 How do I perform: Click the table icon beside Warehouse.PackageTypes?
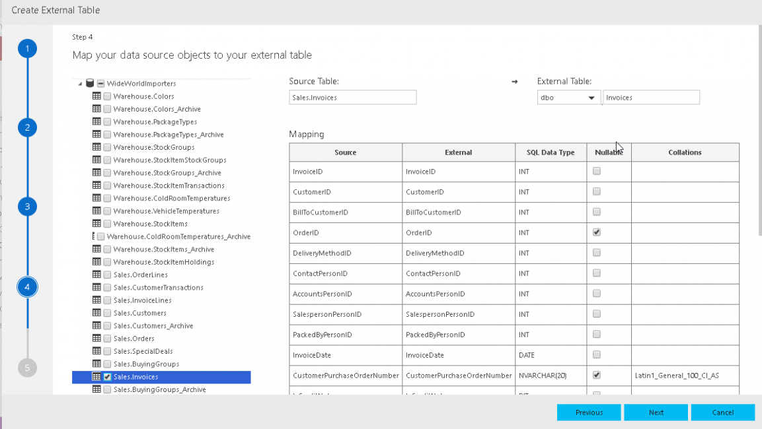[x=97, y=122]
